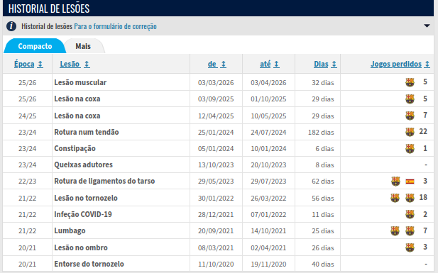
Task: Click second Barcelona crest next to 7 in Lumbago row
Action: point(410,231)
